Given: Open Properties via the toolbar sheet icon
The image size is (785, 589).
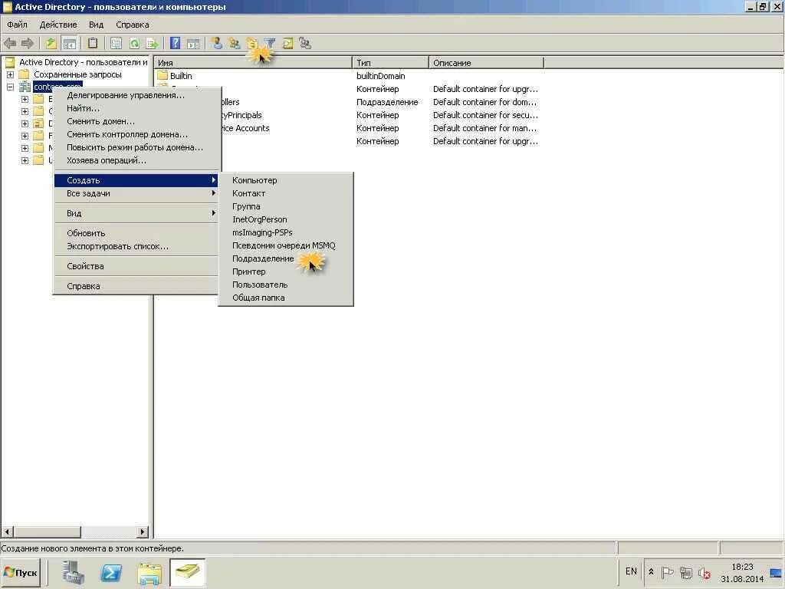Looking at the screenshot, I should click(x=117, y=44).
